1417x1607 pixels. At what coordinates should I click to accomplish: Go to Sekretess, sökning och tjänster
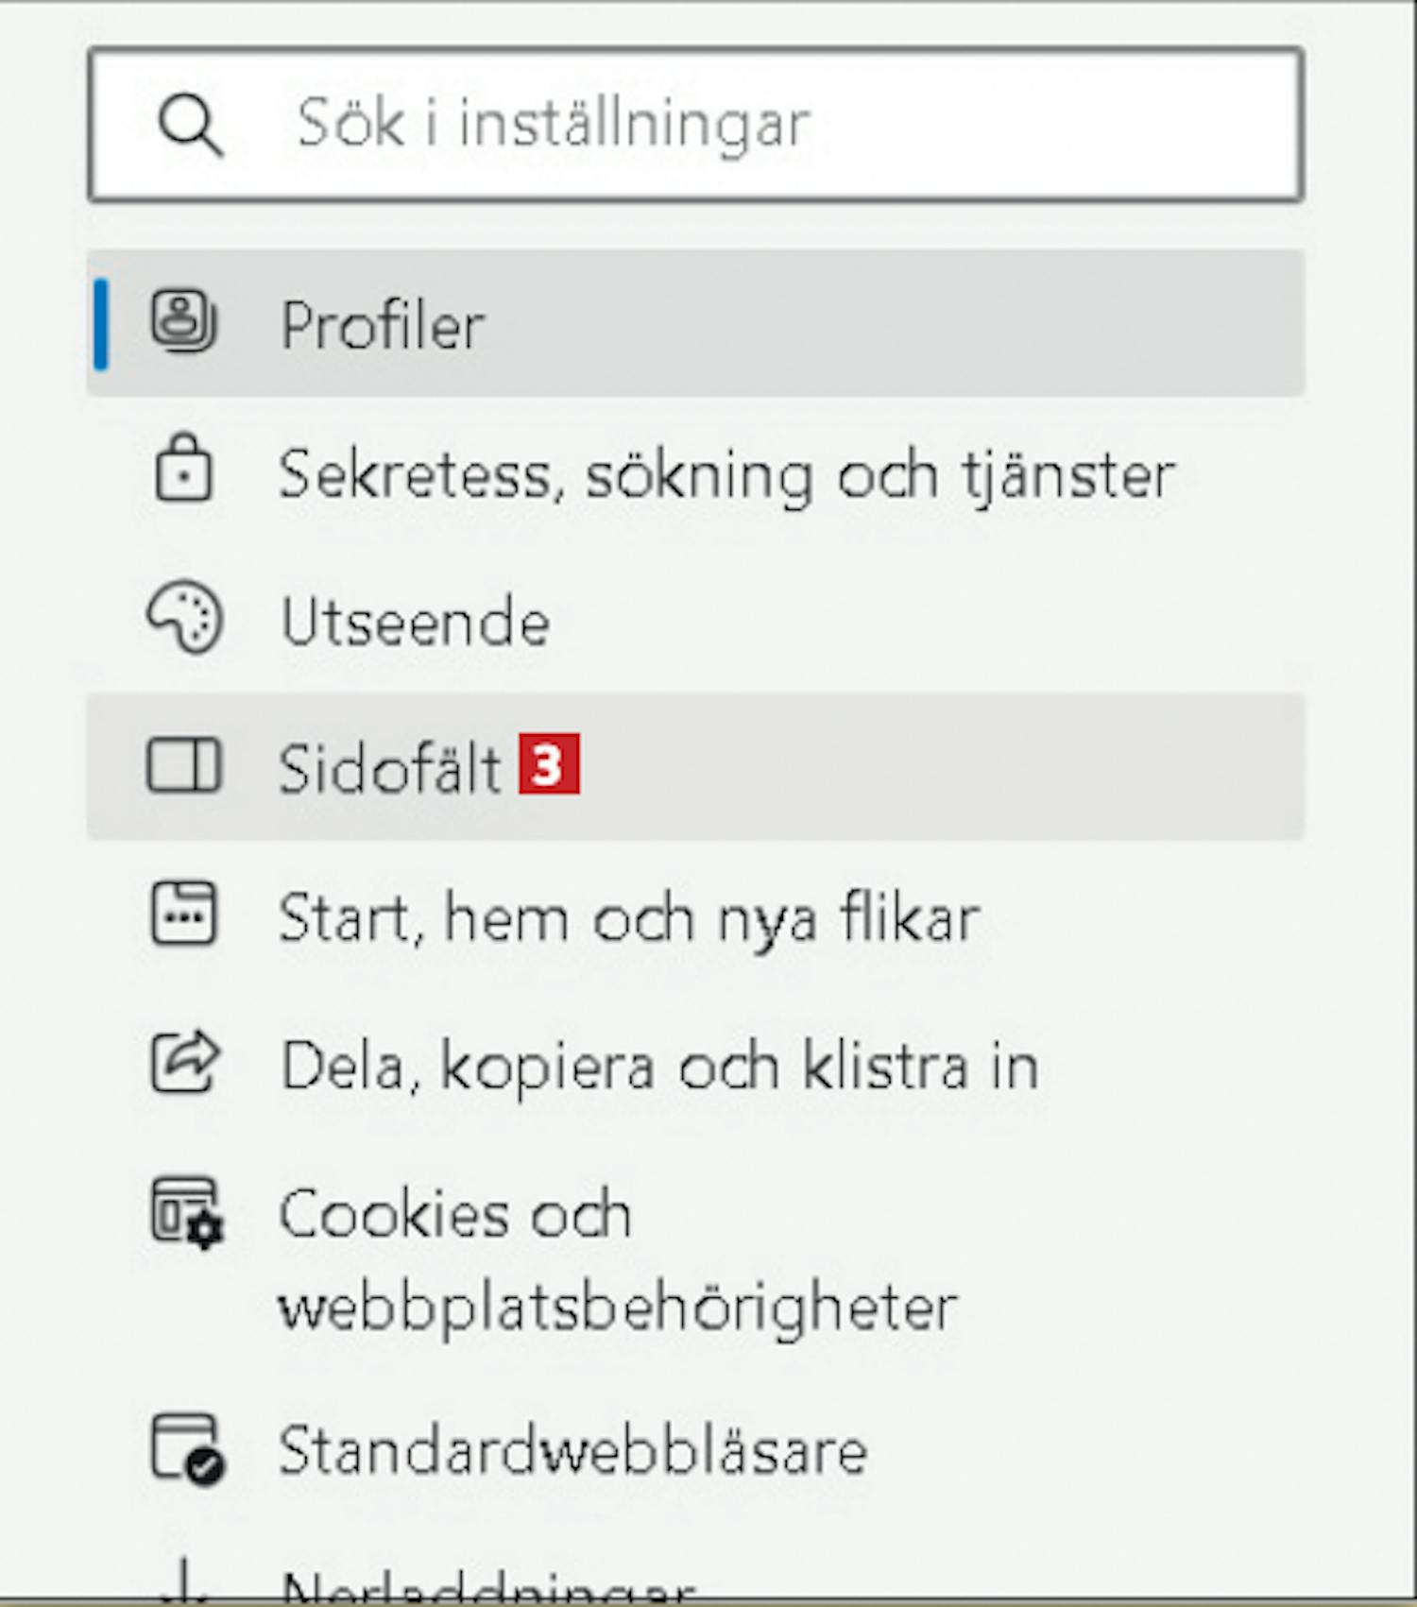[726, 473]
